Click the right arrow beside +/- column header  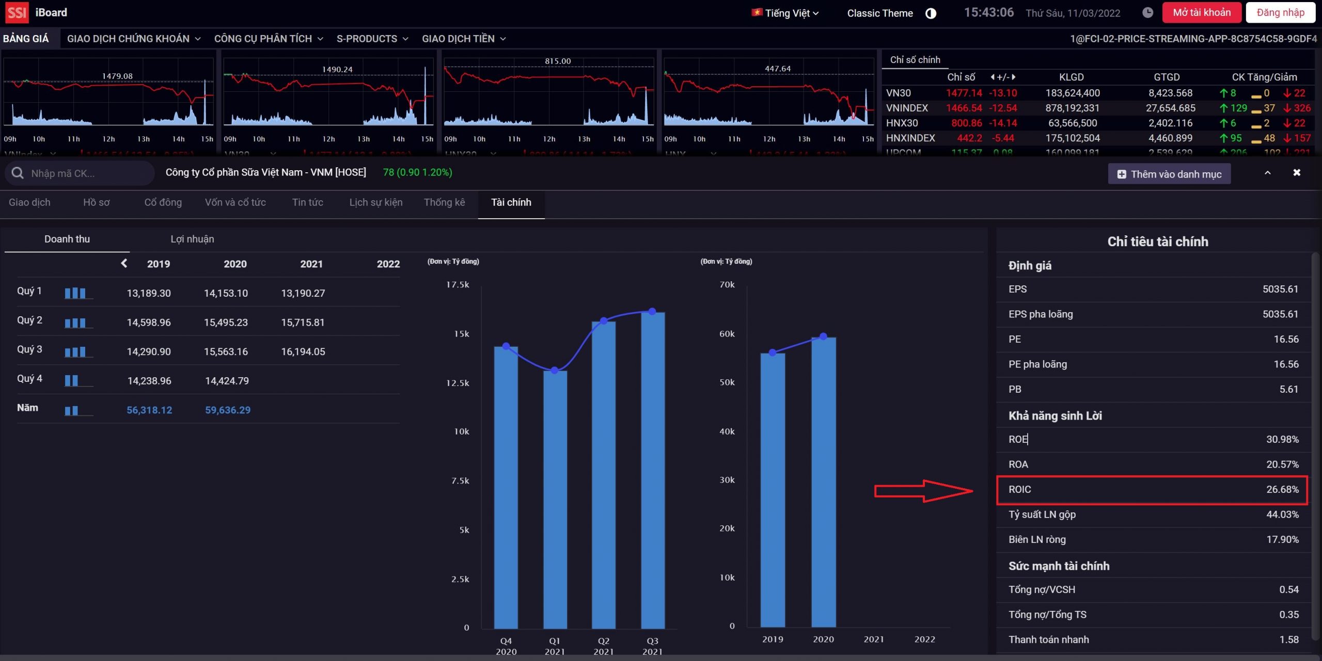click(x=1014, y=77)
